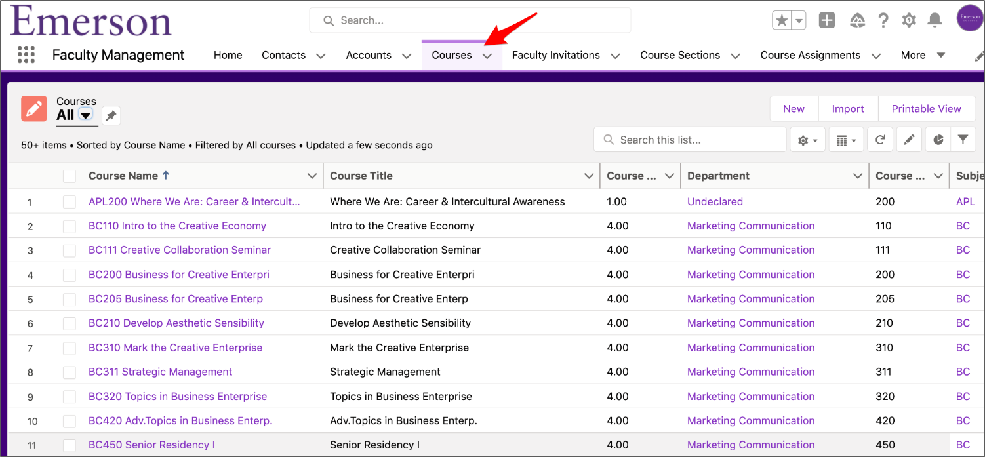Screen dimensions: 985x457
Task: Select the BC111 row checkbox
Action: tap(70, 250)
